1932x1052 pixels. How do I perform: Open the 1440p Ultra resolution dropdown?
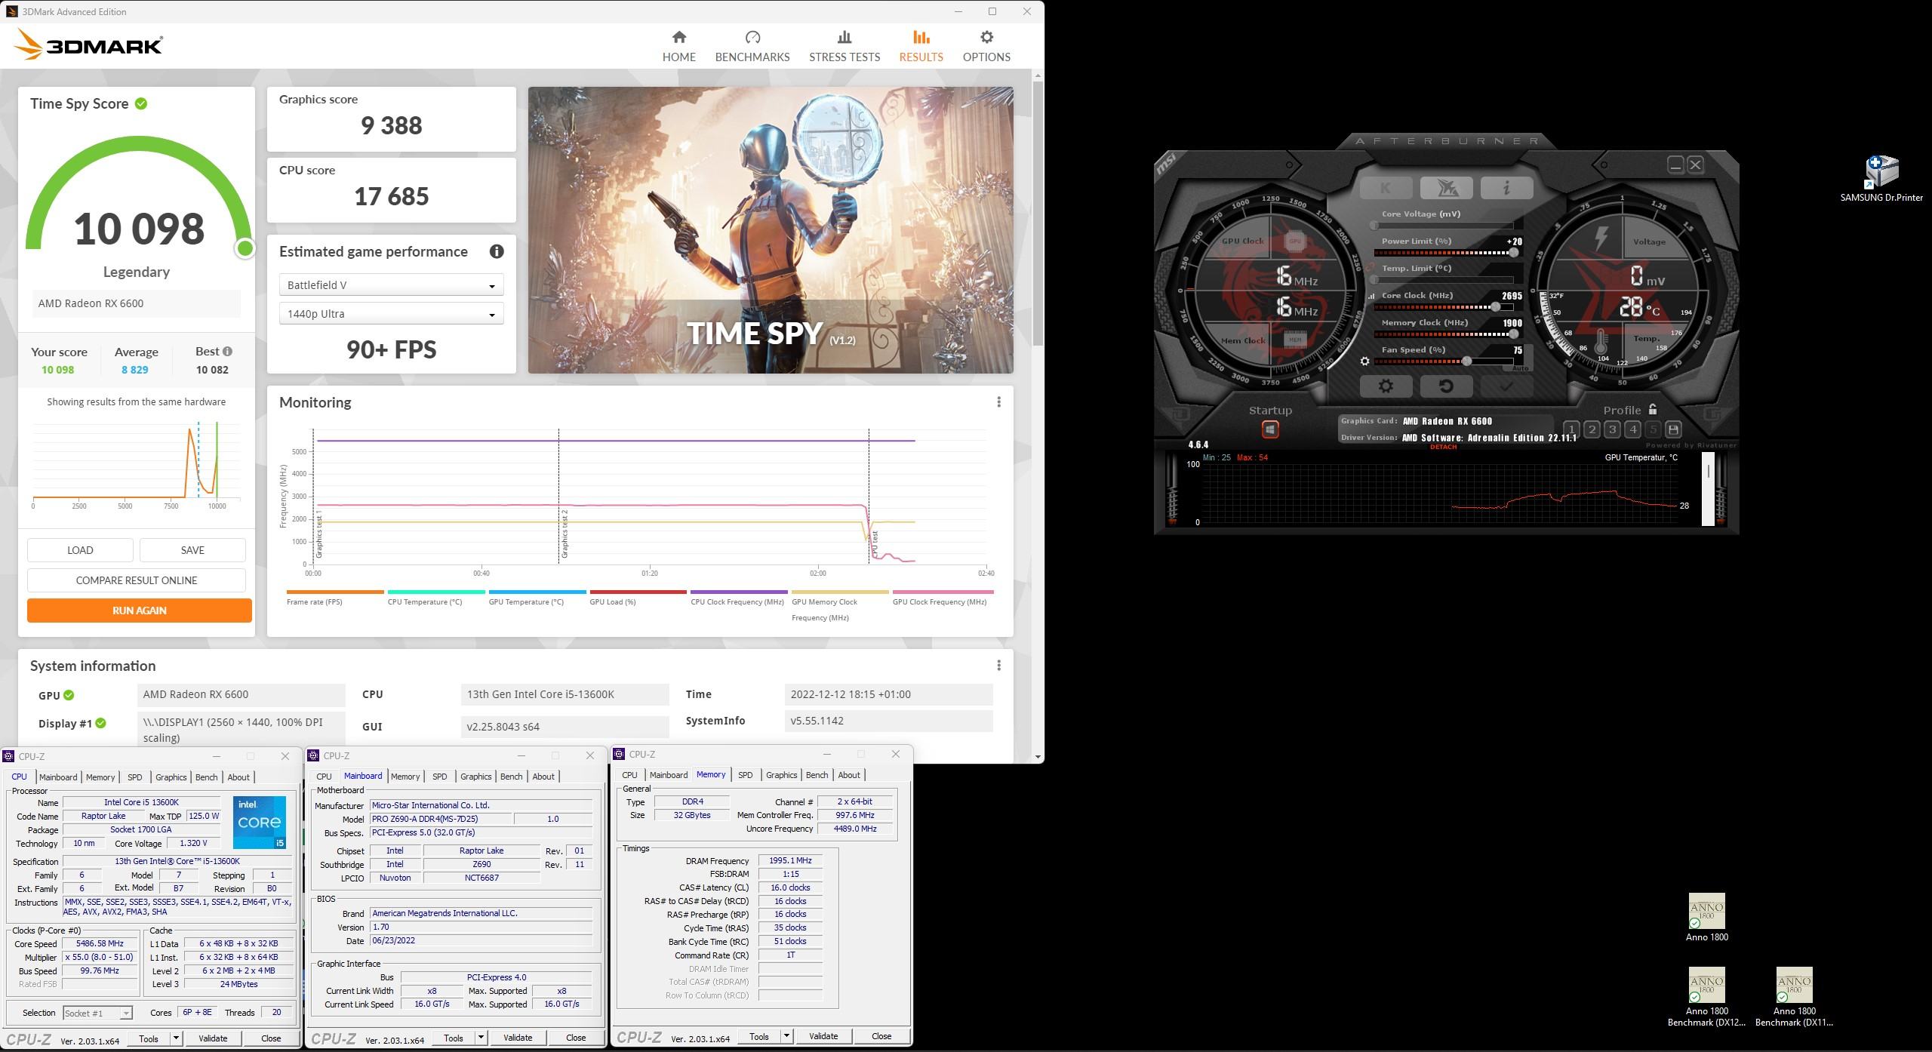(x=391, y=314)
